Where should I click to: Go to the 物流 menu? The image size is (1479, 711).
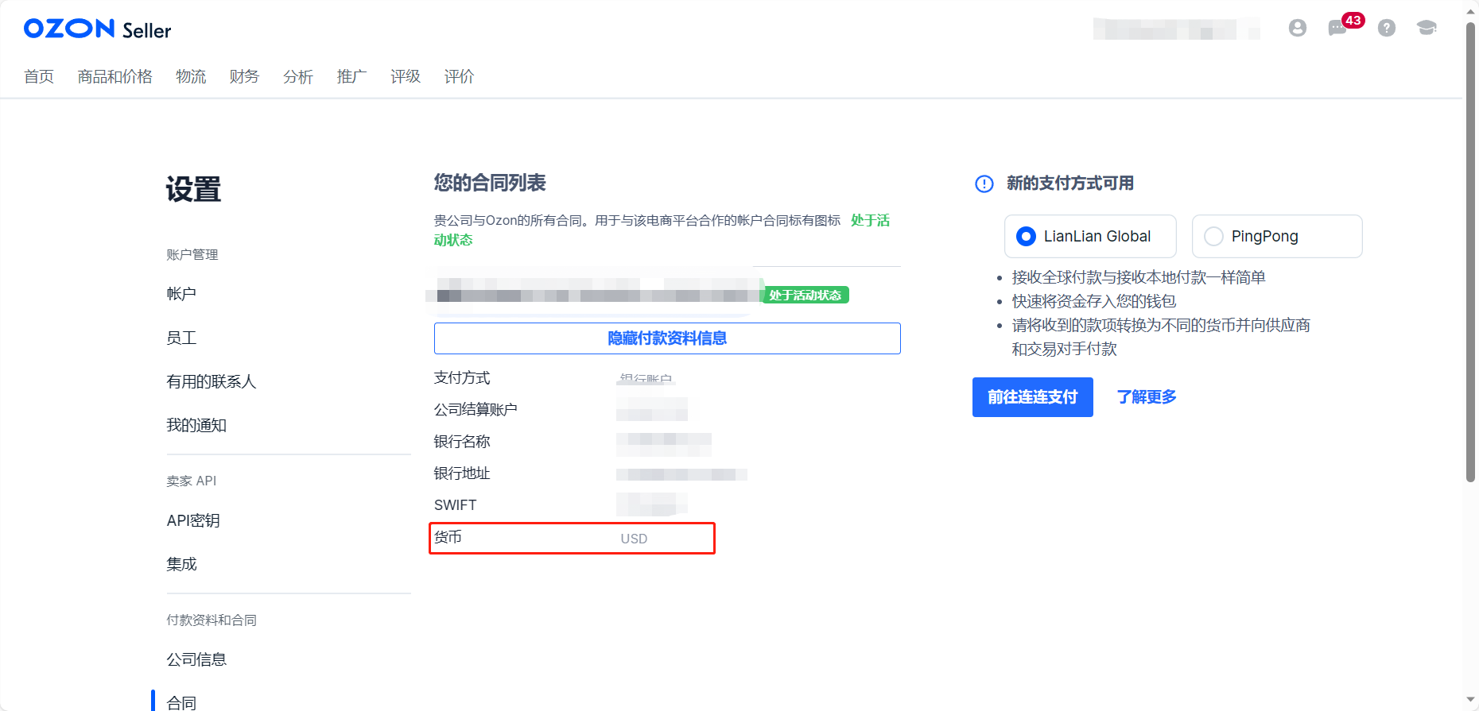[191, 76]
